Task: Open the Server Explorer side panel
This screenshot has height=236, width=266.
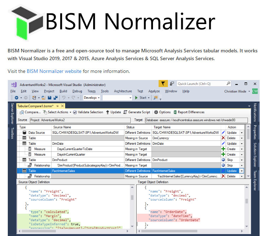Action: click(x=12, y=113)
